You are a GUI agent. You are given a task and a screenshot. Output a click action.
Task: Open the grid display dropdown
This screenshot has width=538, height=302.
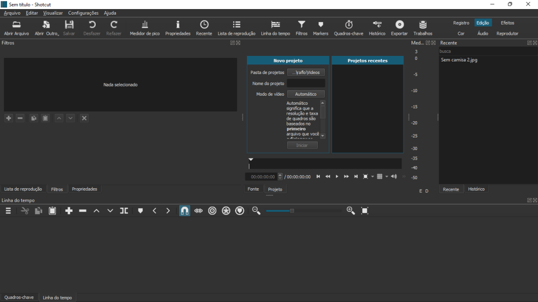(381, 176)
